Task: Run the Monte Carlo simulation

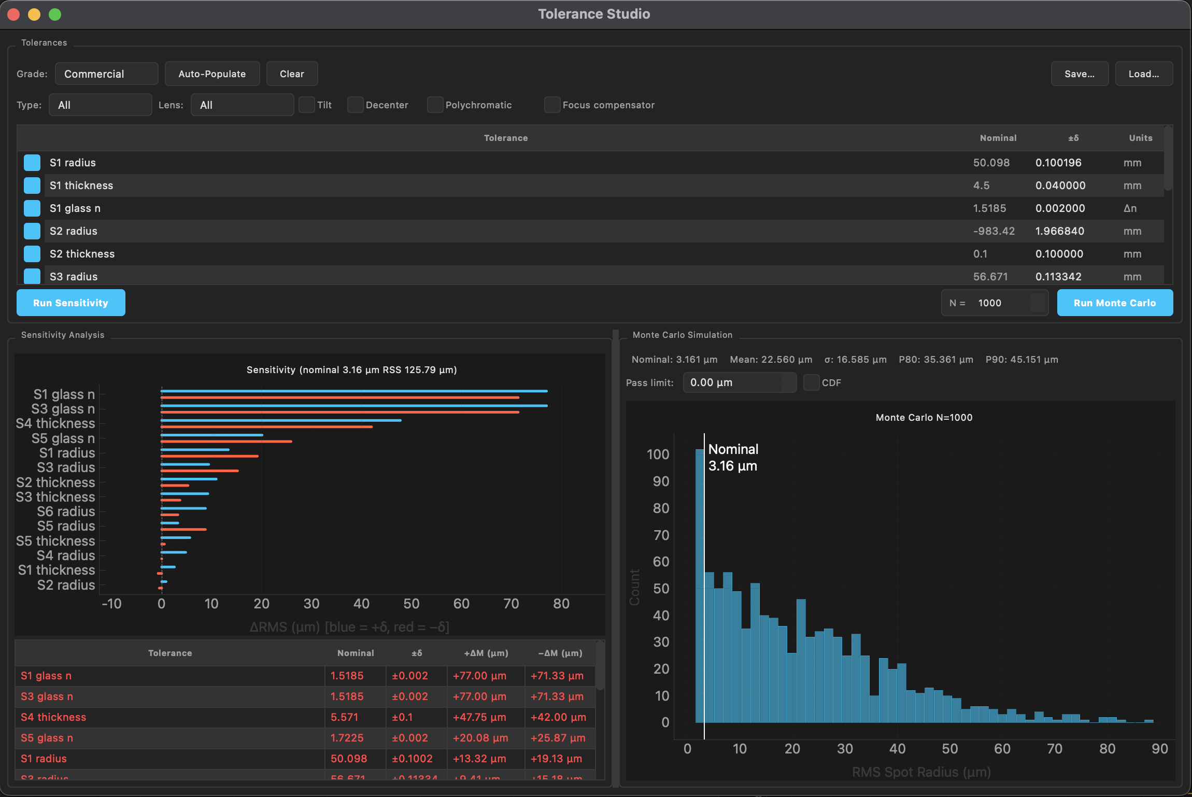Action: point(1114,303)
